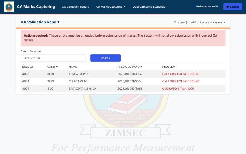Click the Action required alert message
246x154 pixels.
[123, 38]
